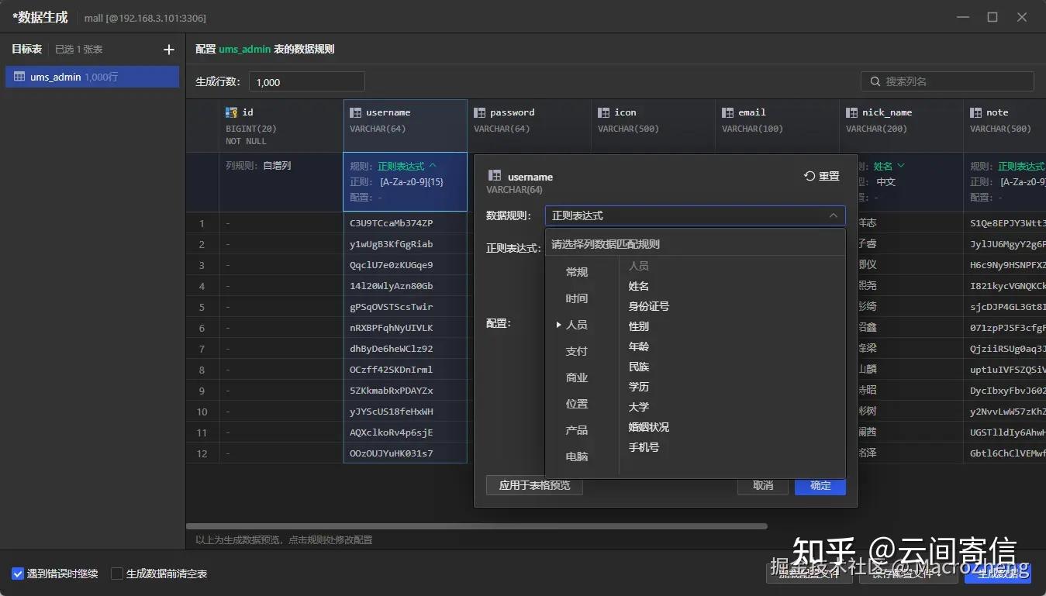
Task: Click the plus icon to add a target table
Action: point(169,50)
